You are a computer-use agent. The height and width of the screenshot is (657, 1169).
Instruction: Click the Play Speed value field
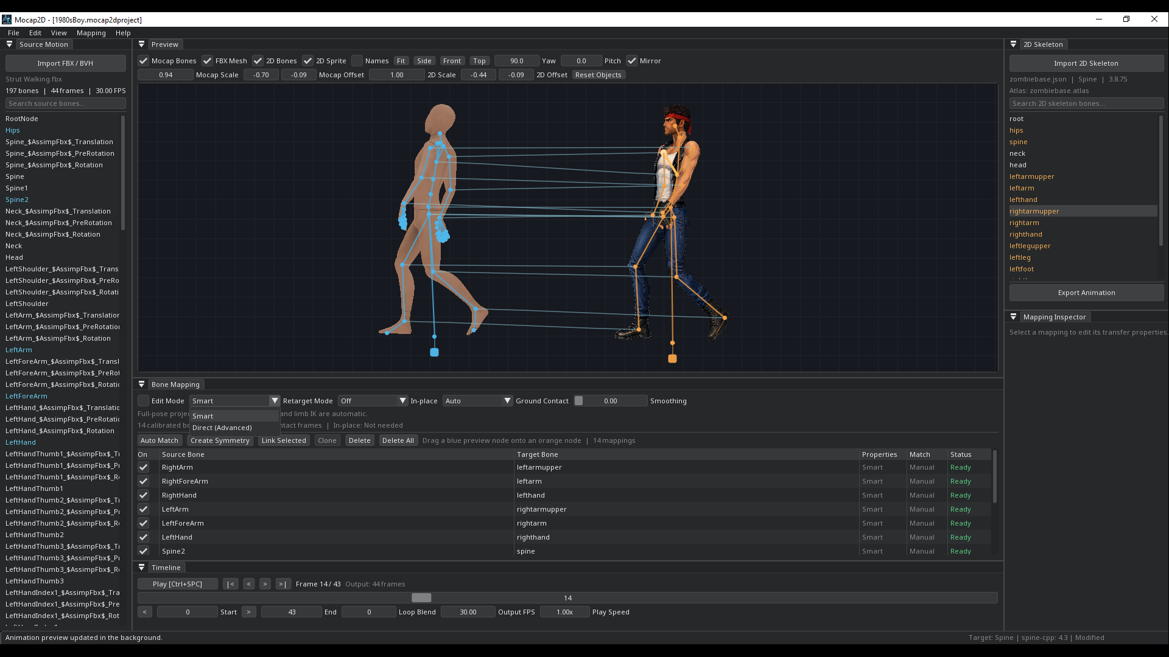click(565, 612)
